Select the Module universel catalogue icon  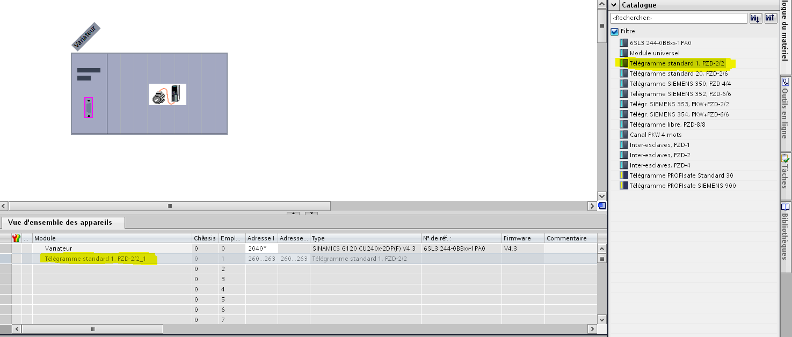point(623,53)
